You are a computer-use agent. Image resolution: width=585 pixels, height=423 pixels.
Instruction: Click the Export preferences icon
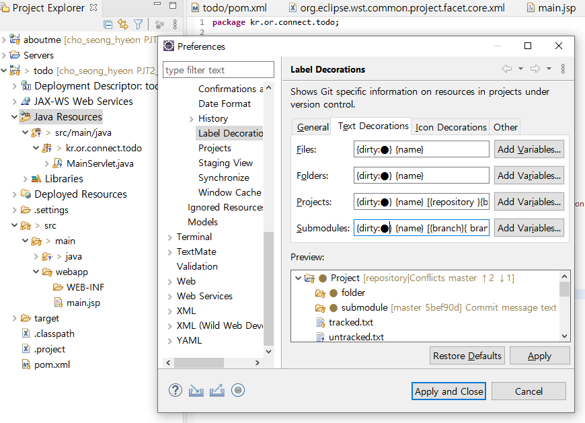coord(217,391)
